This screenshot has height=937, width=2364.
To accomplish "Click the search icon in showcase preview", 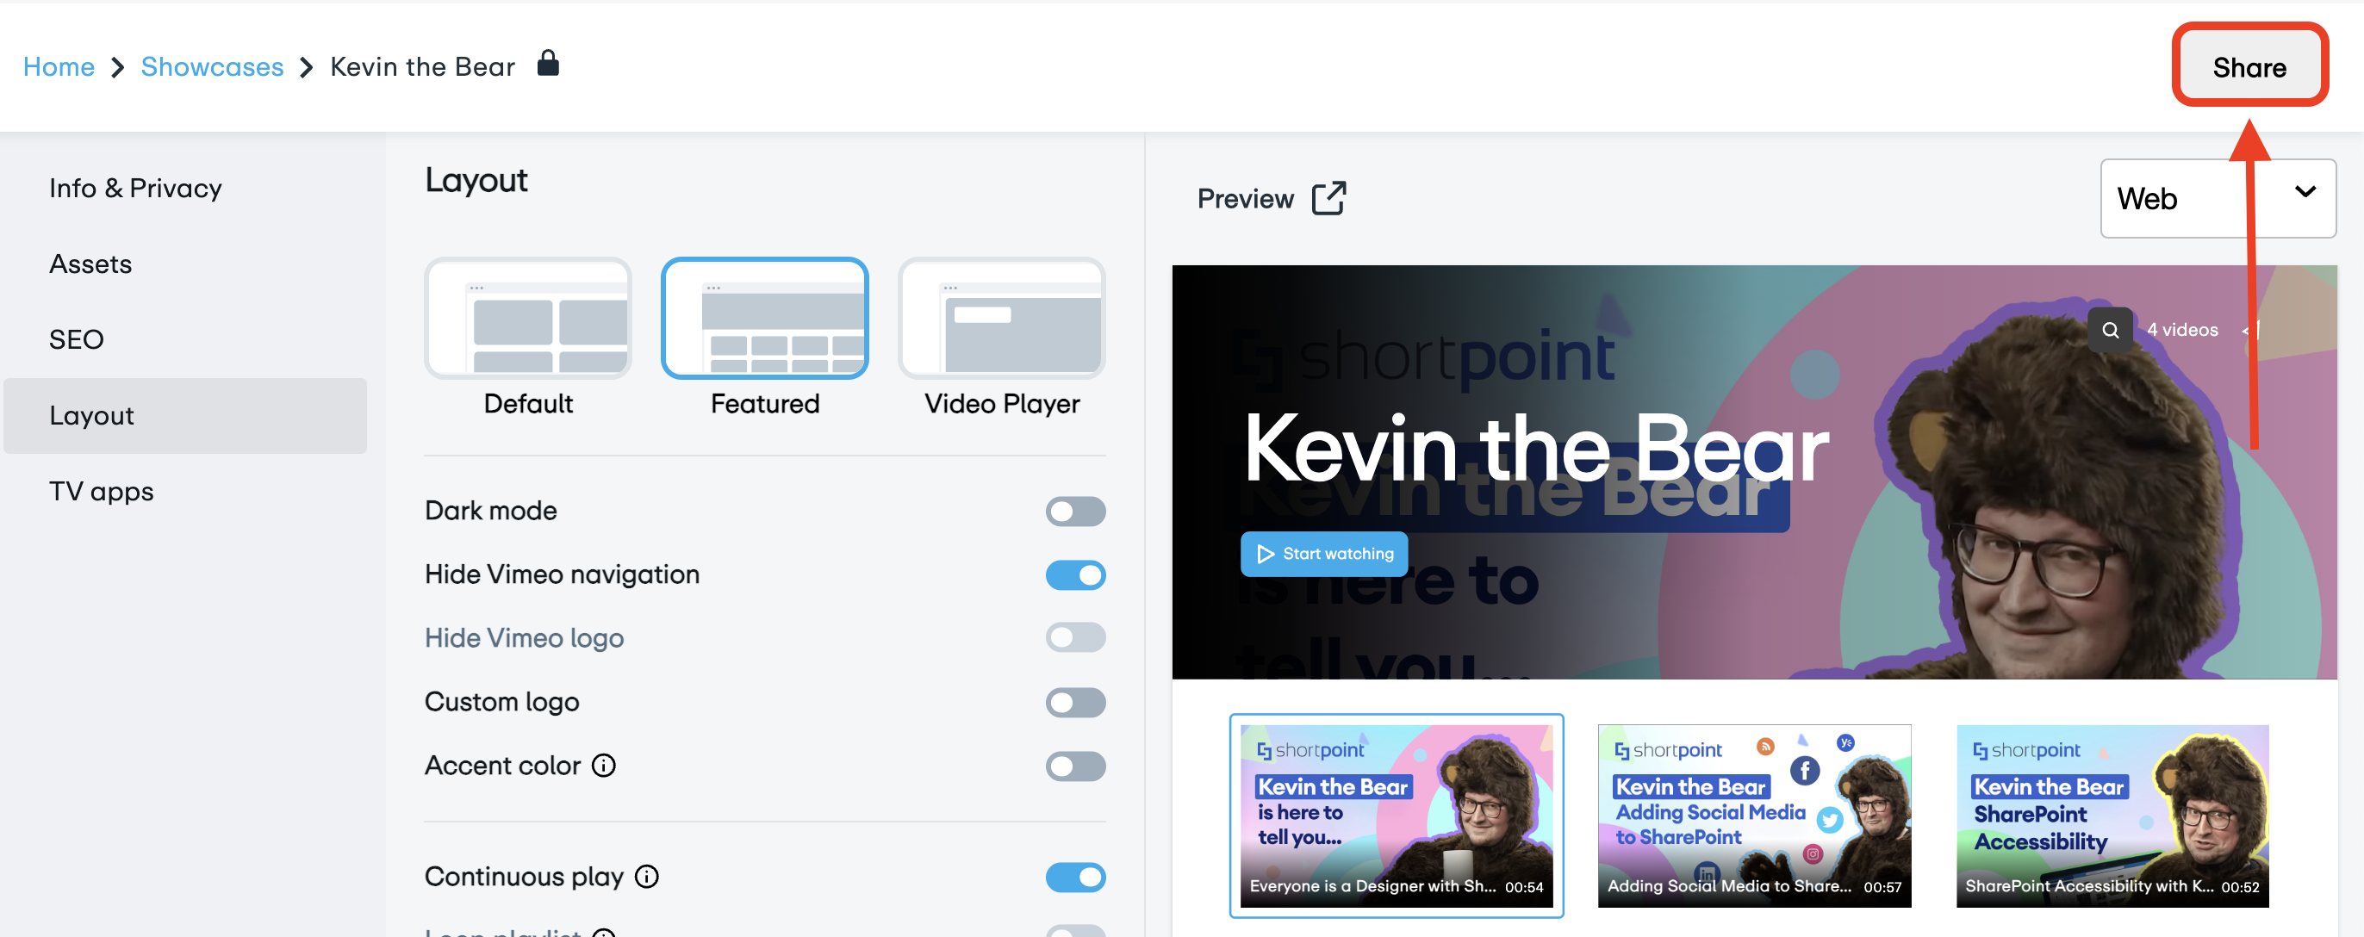I will click(2110, 331).
